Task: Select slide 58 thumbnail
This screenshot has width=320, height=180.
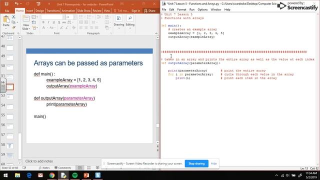Action: [10, 146]
